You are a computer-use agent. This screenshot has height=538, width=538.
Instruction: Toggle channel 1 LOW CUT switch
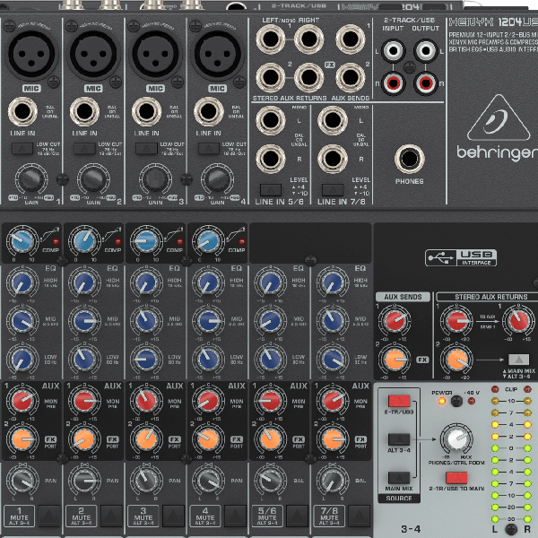(x=22, y=148)
